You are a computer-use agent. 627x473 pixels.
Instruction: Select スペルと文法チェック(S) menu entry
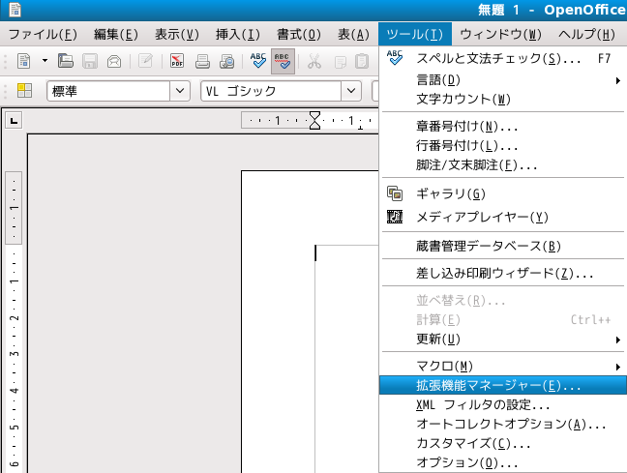(x=503, y=59)
